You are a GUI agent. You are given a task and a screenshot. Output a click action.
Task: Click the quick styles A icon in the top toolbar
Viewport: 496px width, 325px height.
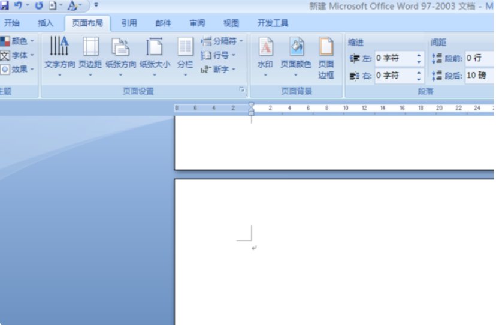point(72,5)
